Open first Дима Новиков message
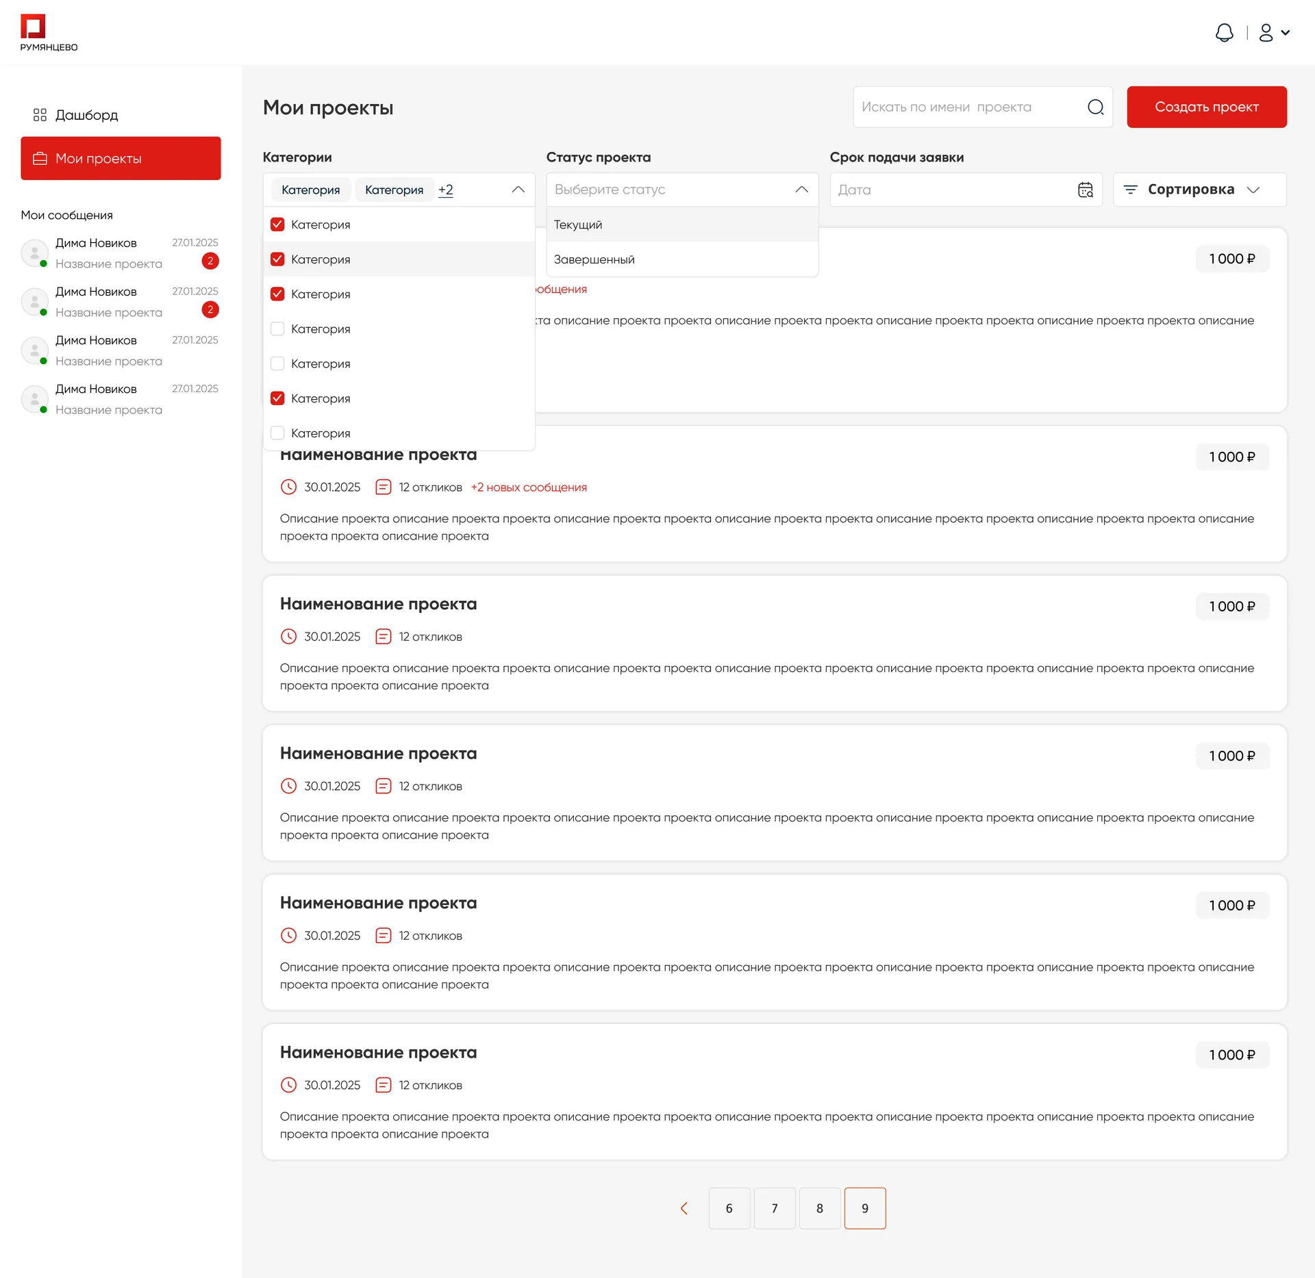 pos(121,253)
